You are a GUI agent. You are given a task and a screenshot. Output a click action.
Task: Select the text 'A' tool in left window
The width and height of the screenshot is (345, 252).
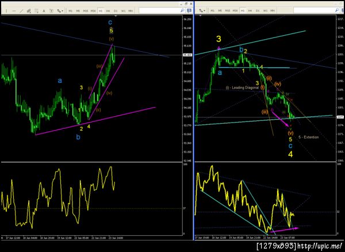click(44, 10)
